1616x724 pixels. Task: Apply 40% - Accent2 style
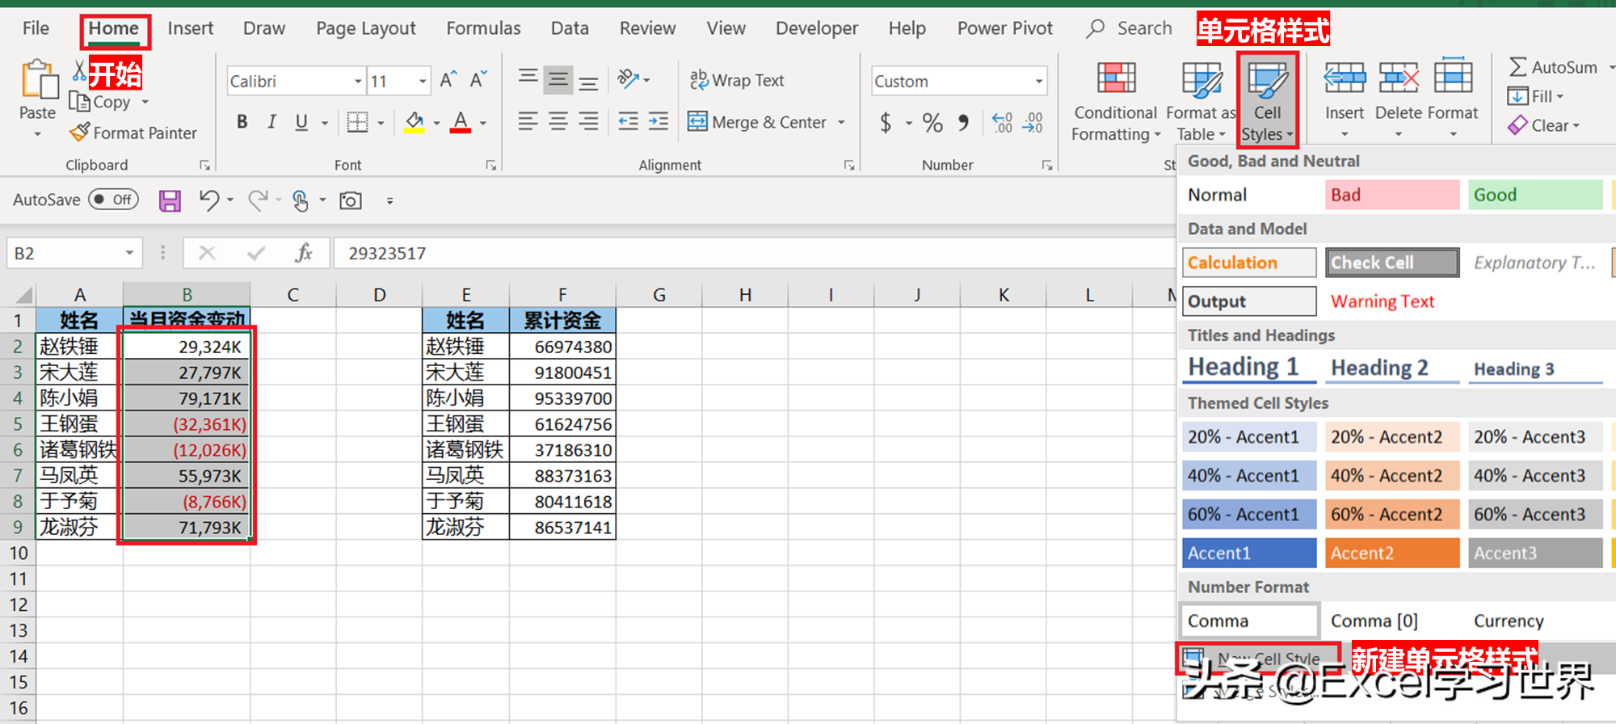(x=1392, y=476)
